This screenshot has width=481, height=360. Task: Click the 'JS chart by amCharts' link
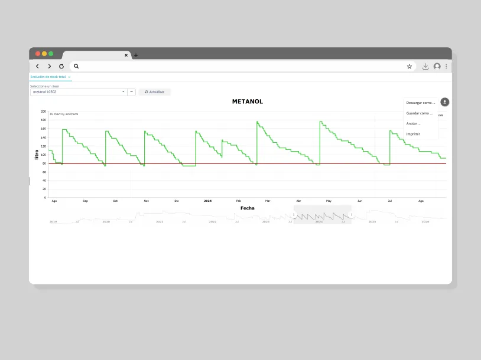(64, 114)
